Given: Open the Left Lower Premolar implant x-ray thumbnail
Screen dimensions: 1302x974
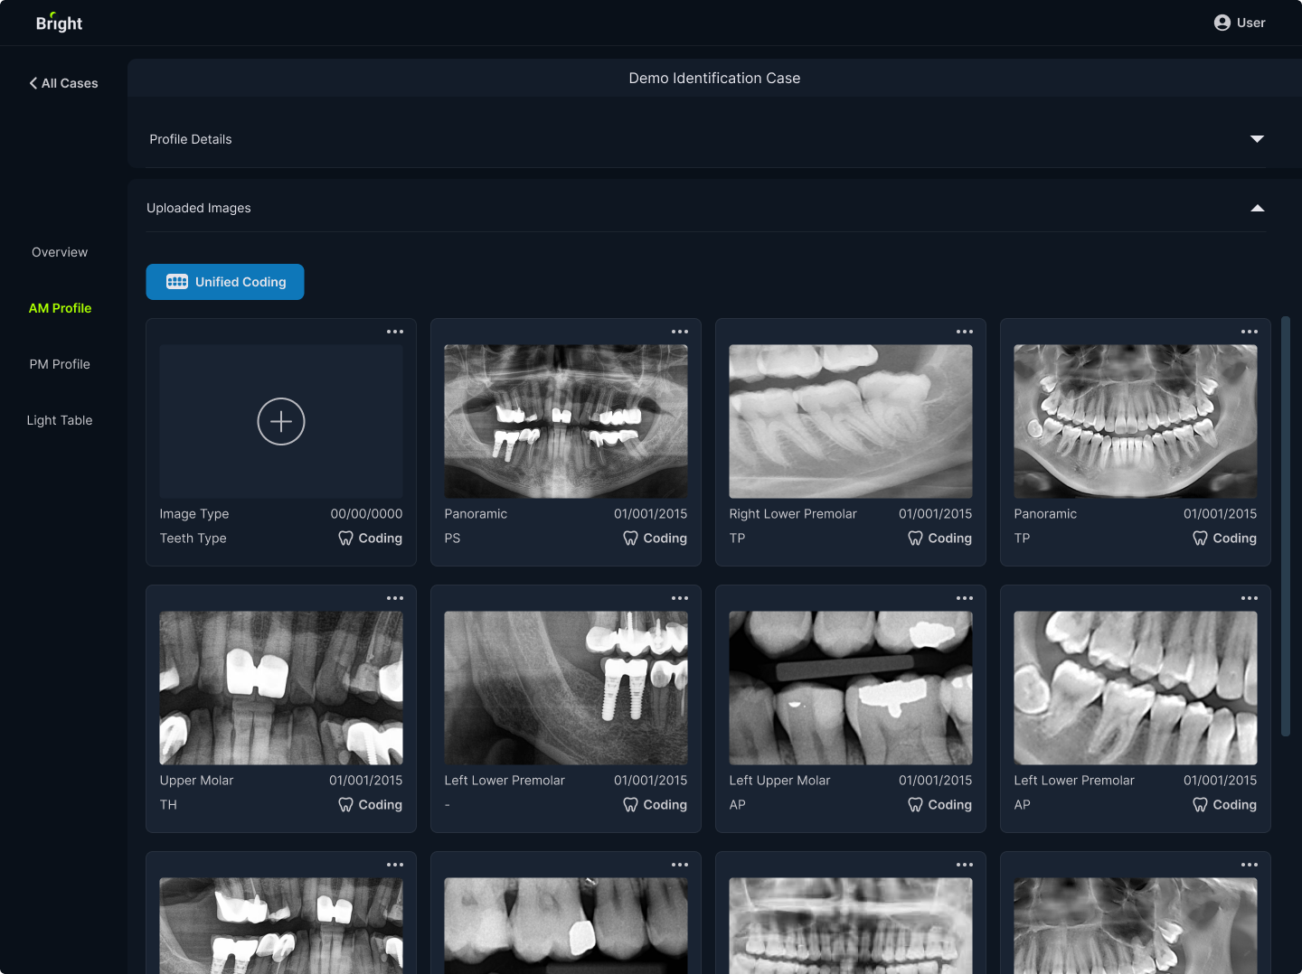Looking at the screenshot, I should click(x=566, y=688).
